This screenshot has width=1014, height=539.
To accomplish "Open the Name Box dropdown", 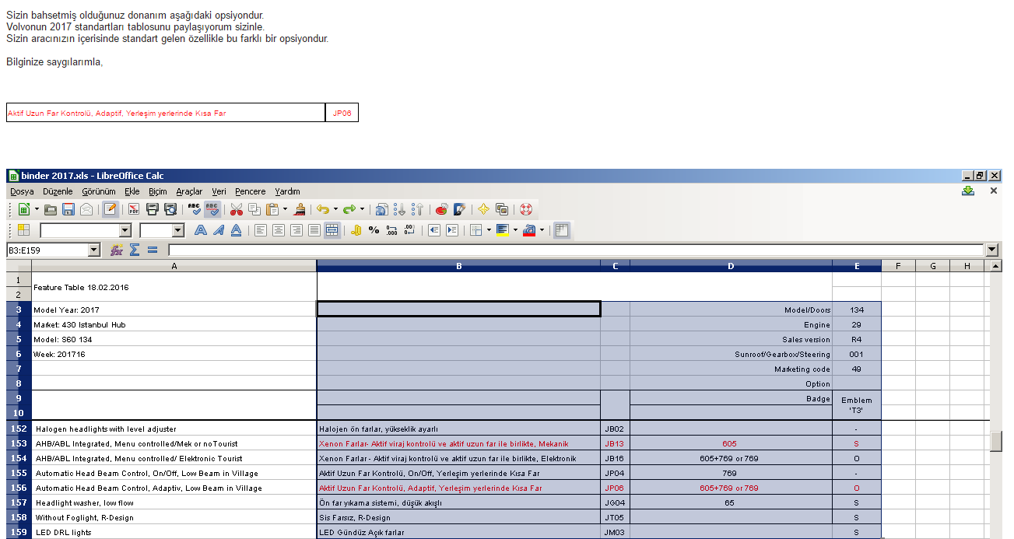I will point(95,250).
